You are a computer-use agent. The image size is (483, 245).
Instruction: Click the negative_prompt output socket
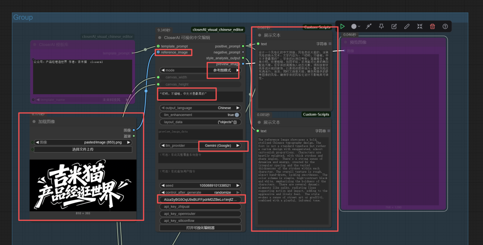point(243,52)
